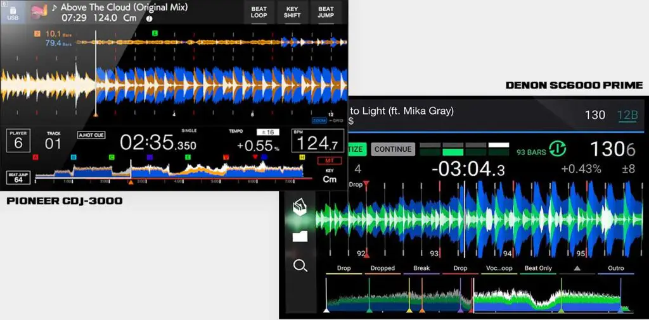649x320 pixels.
Task: Jump to hot cue H yellow marker
Action: pos(302,157)
